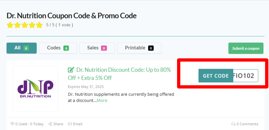Select the All coupons tab
This screenshot has width=269, height=130.
tap(21, 48)
